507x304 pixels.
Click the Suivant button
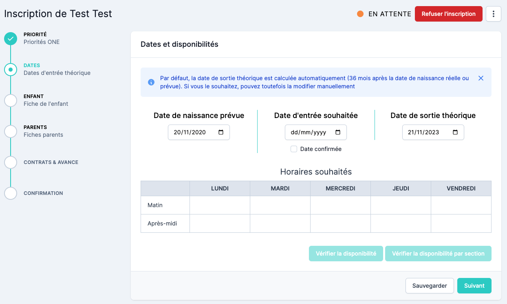pyautogui.click(x=474, y=286)
